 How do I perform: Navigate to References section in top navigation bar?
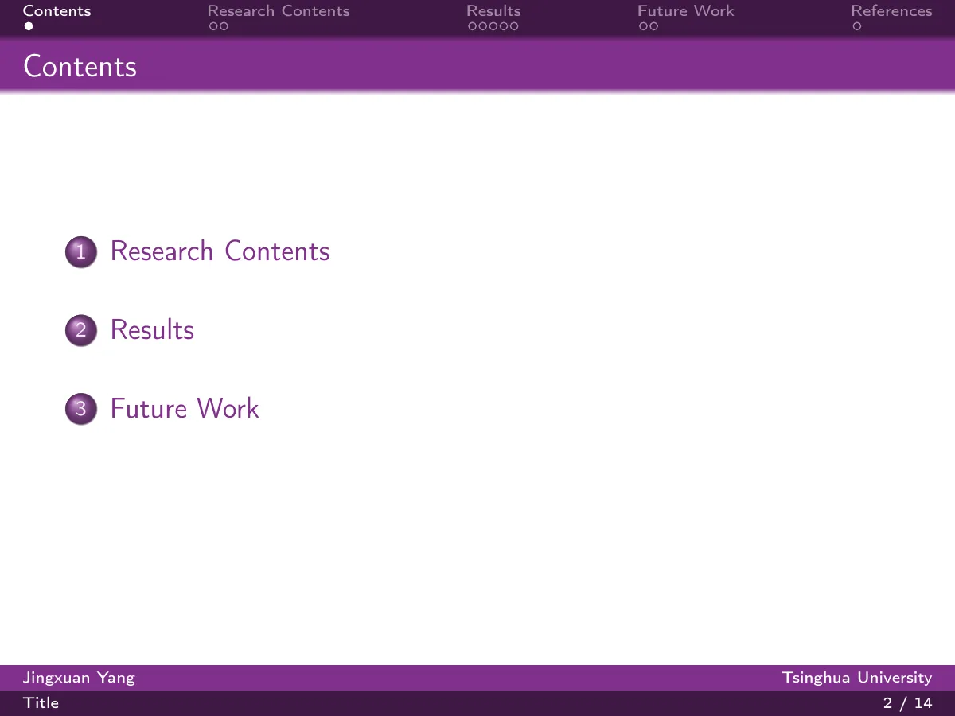point(891,11)
